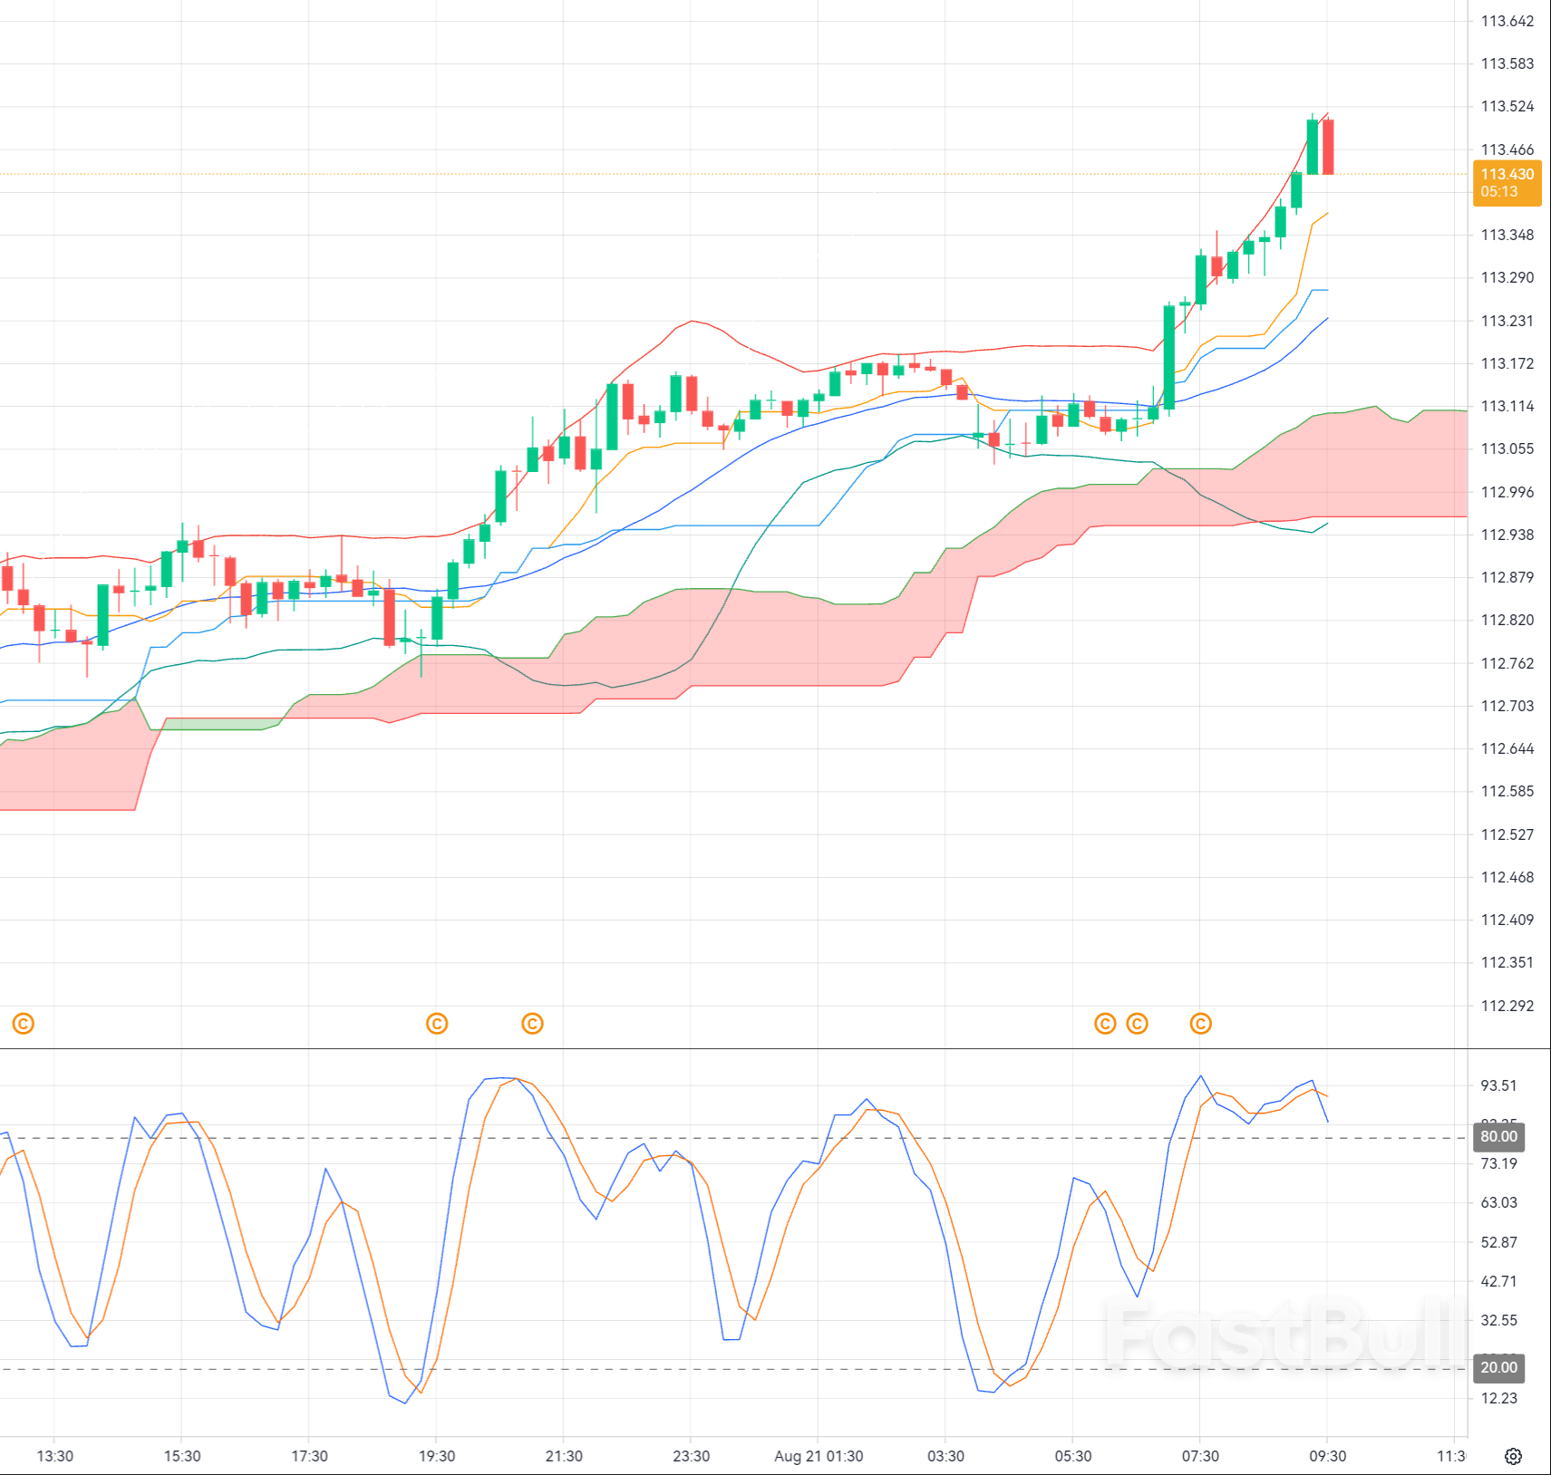Click the 52.87 oscillator scale value
The image size is (1551, 1475).
(1498, 1242)
